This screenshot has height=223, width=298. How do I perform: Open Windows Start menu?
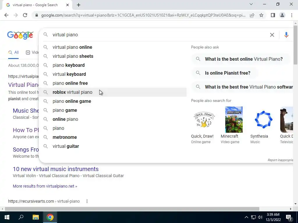pyautogui.click(x=7, y=217)
